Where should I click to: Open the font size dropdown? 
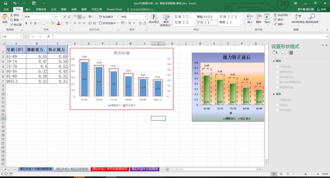(61, 17)
